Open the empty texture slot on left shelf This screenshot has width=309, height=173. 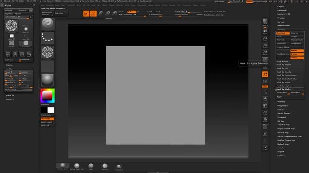pyautogui.click(x=47, y=66)
